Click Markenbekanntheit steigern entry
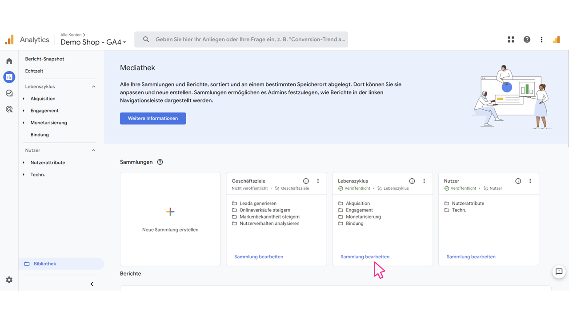The height and width of the screenshot is (320, 569). 269,217
